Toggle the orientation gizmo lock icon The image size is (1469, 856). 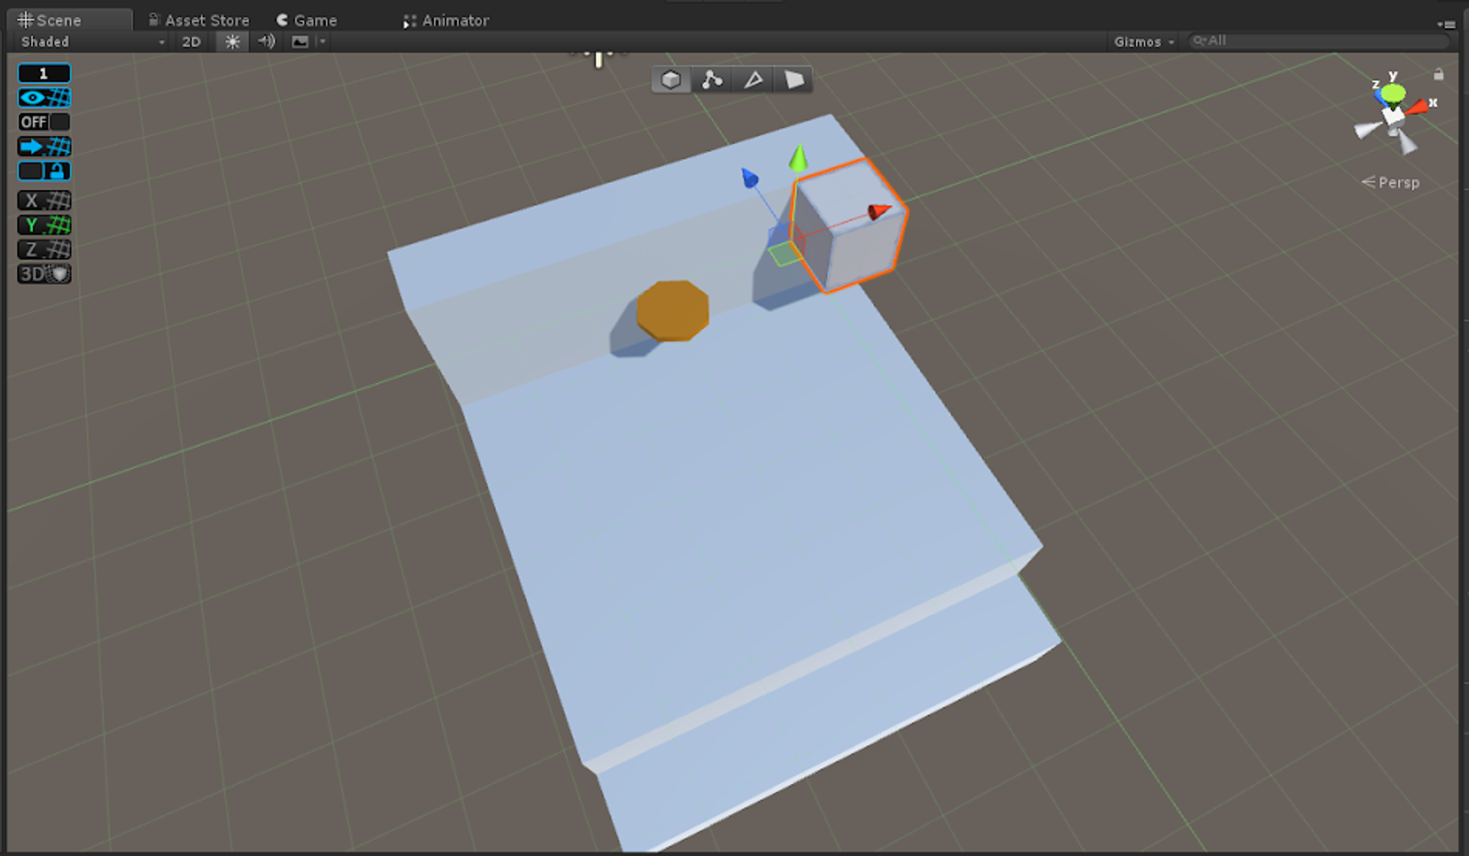pos(1438,74)
